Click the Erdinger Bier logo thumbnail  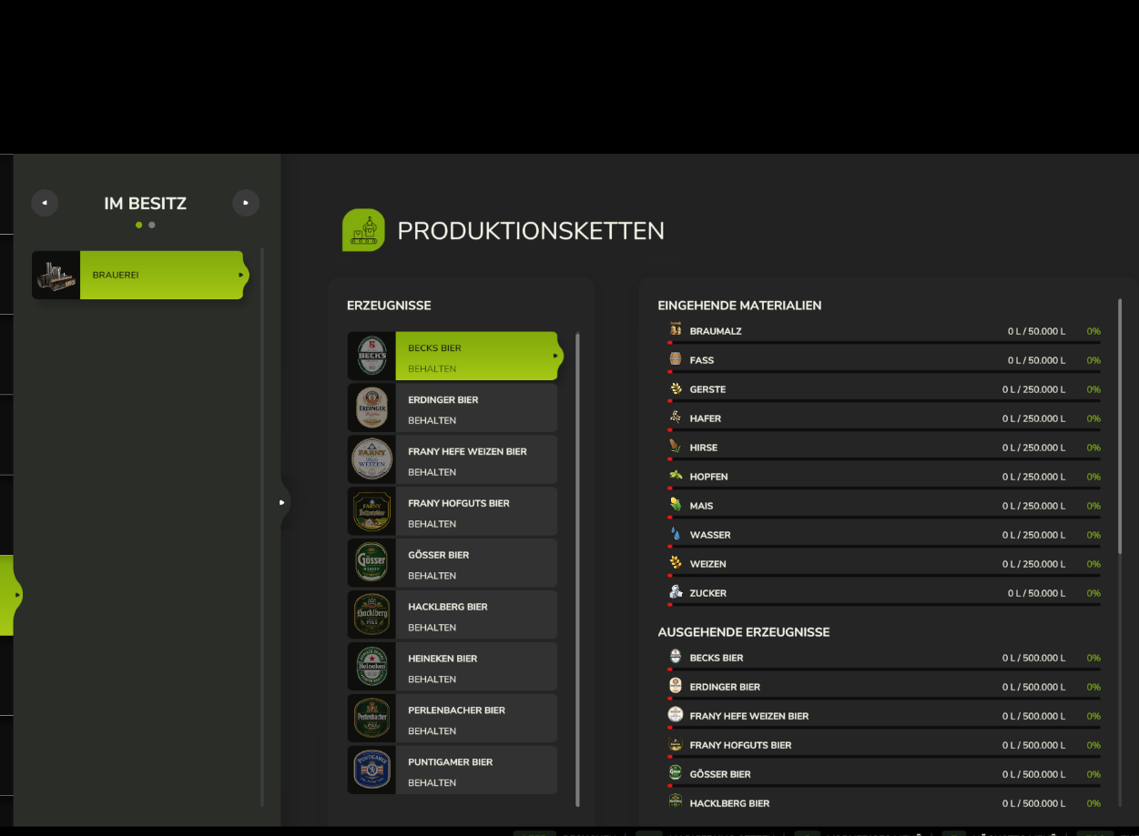click(x=371, y=408)
